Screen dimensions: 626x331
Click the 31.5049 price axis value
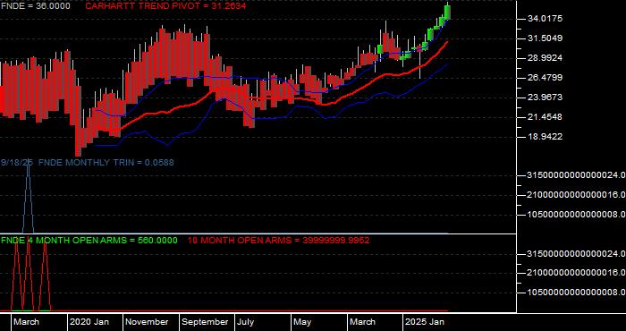pyautogui.click(x=544, y=38)
